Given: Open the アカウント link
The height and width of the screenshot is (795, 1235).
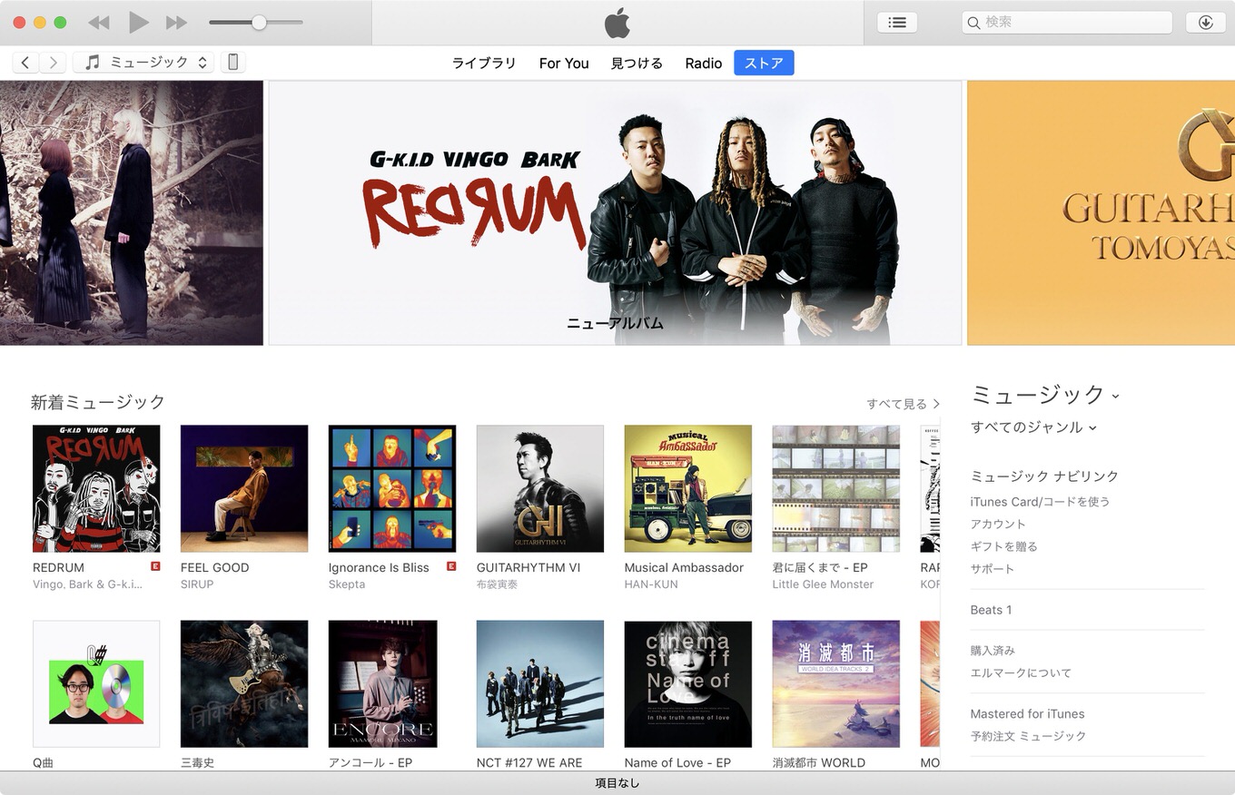Looking at the screenshot, I should [x=998, y=525].
